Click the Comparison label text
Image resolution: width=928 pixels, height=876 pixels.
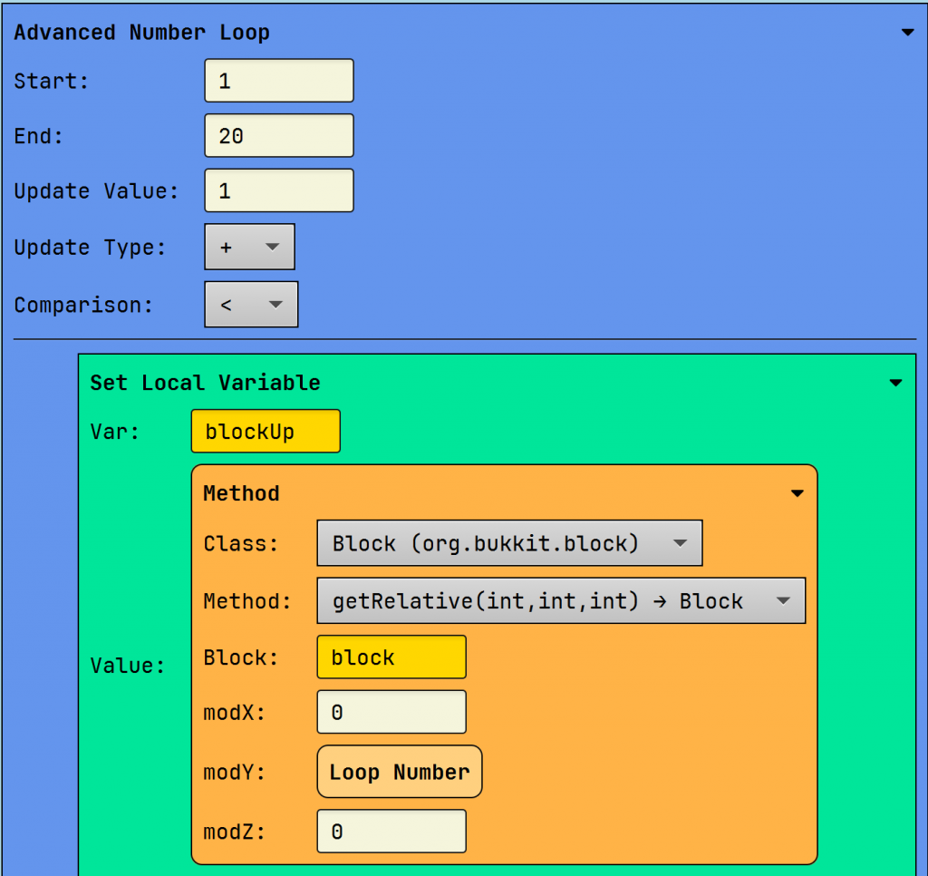tap(83, 305)
